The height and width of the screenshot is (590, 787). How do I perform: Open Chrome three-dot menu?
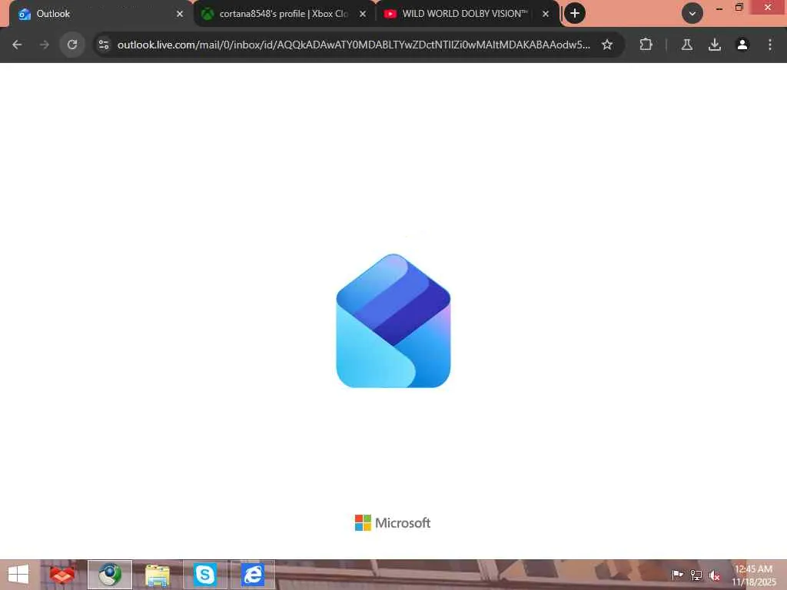[x=770, y=45]
